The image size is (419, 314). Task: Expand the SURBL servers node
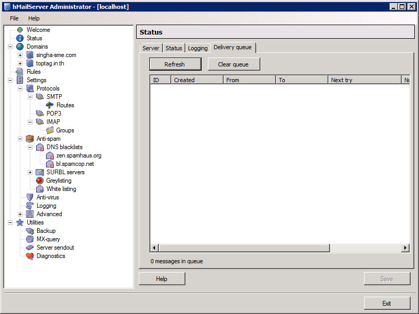[30, 172]
